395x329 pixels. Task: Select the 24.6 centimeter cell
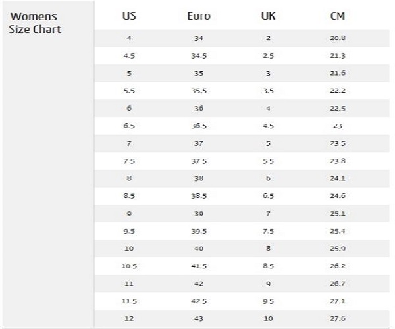pos(338,196)
